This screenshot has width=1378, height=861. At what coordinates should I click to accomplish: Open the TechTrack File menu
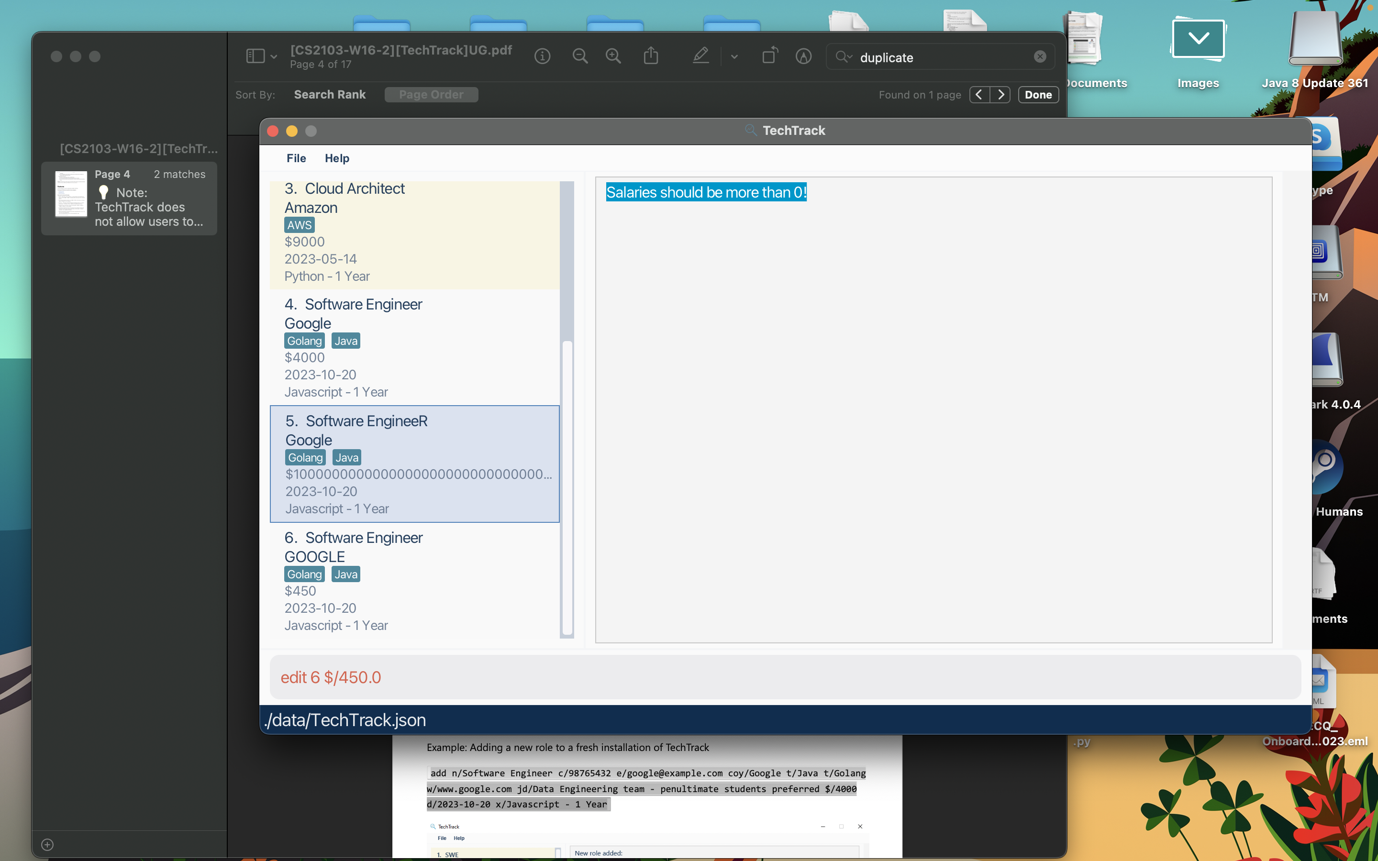296,158
